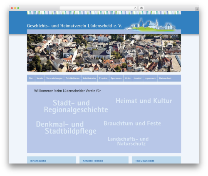This screenshot has height=176, width=208.
Task: Open the Kontakt page
Action: pos(138,78)
